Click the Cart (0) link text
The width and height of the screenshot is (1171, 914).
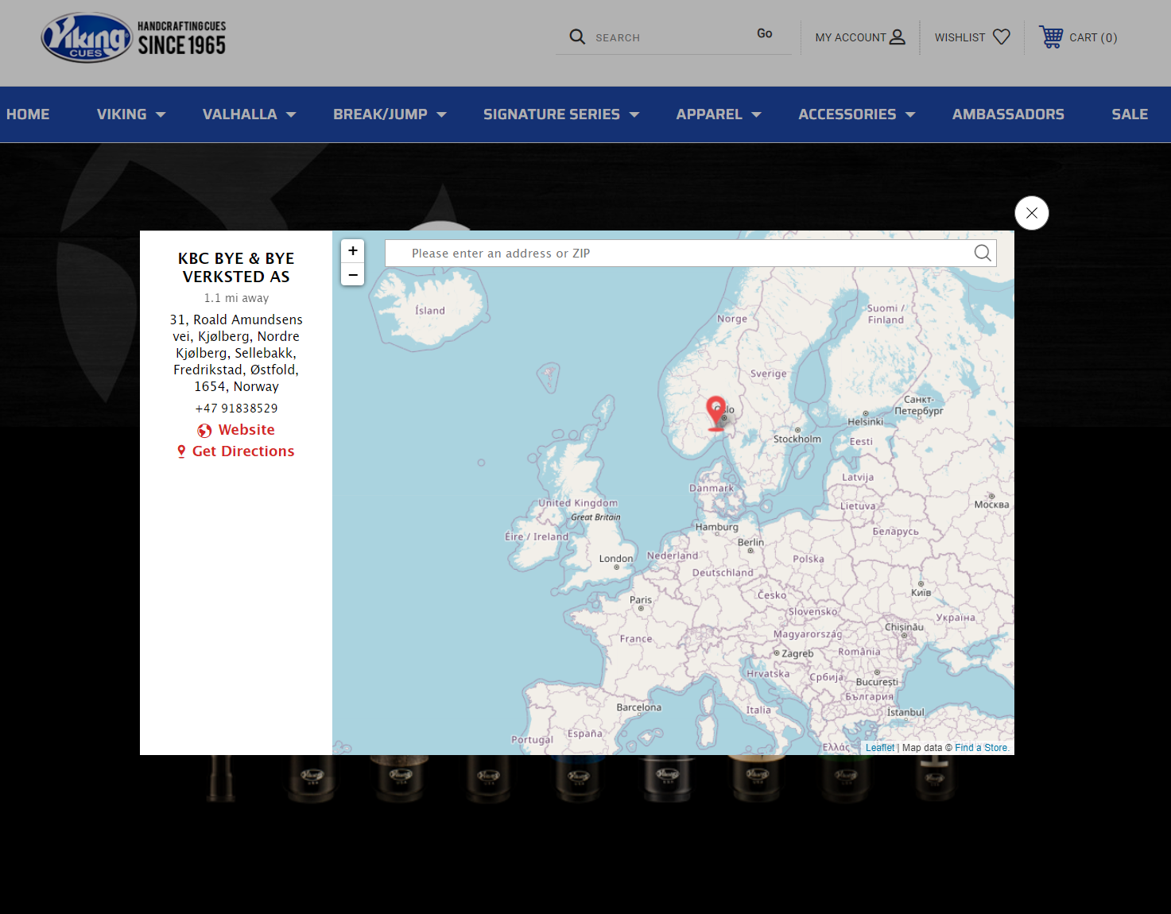[x=1093, y=37]
